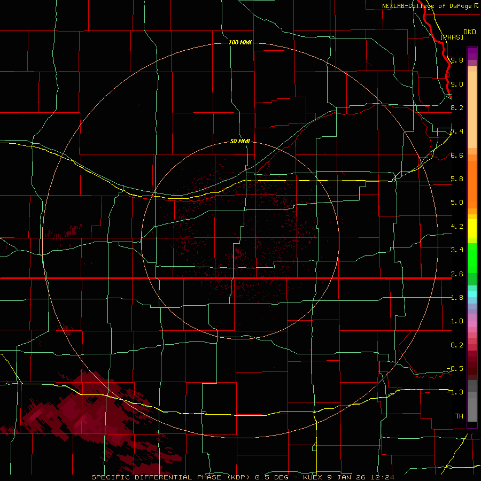This screenshot has width=481, height=481.
Task: Click the 5.0 scale value
Action: pyautogui.click(x=457, y=203)
